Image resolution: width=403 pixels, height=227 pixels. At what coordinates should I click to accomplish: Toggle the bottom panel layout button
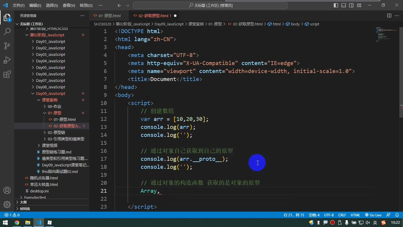[344, 5]
